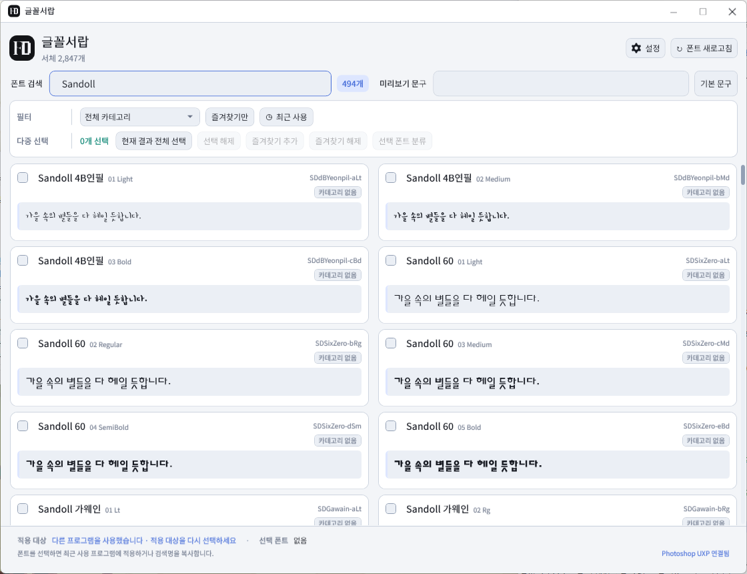Click 카테고리 없음 tag on SDdBYeonpil-cBd card
The image size is (747, 574).
pos(337,275)
